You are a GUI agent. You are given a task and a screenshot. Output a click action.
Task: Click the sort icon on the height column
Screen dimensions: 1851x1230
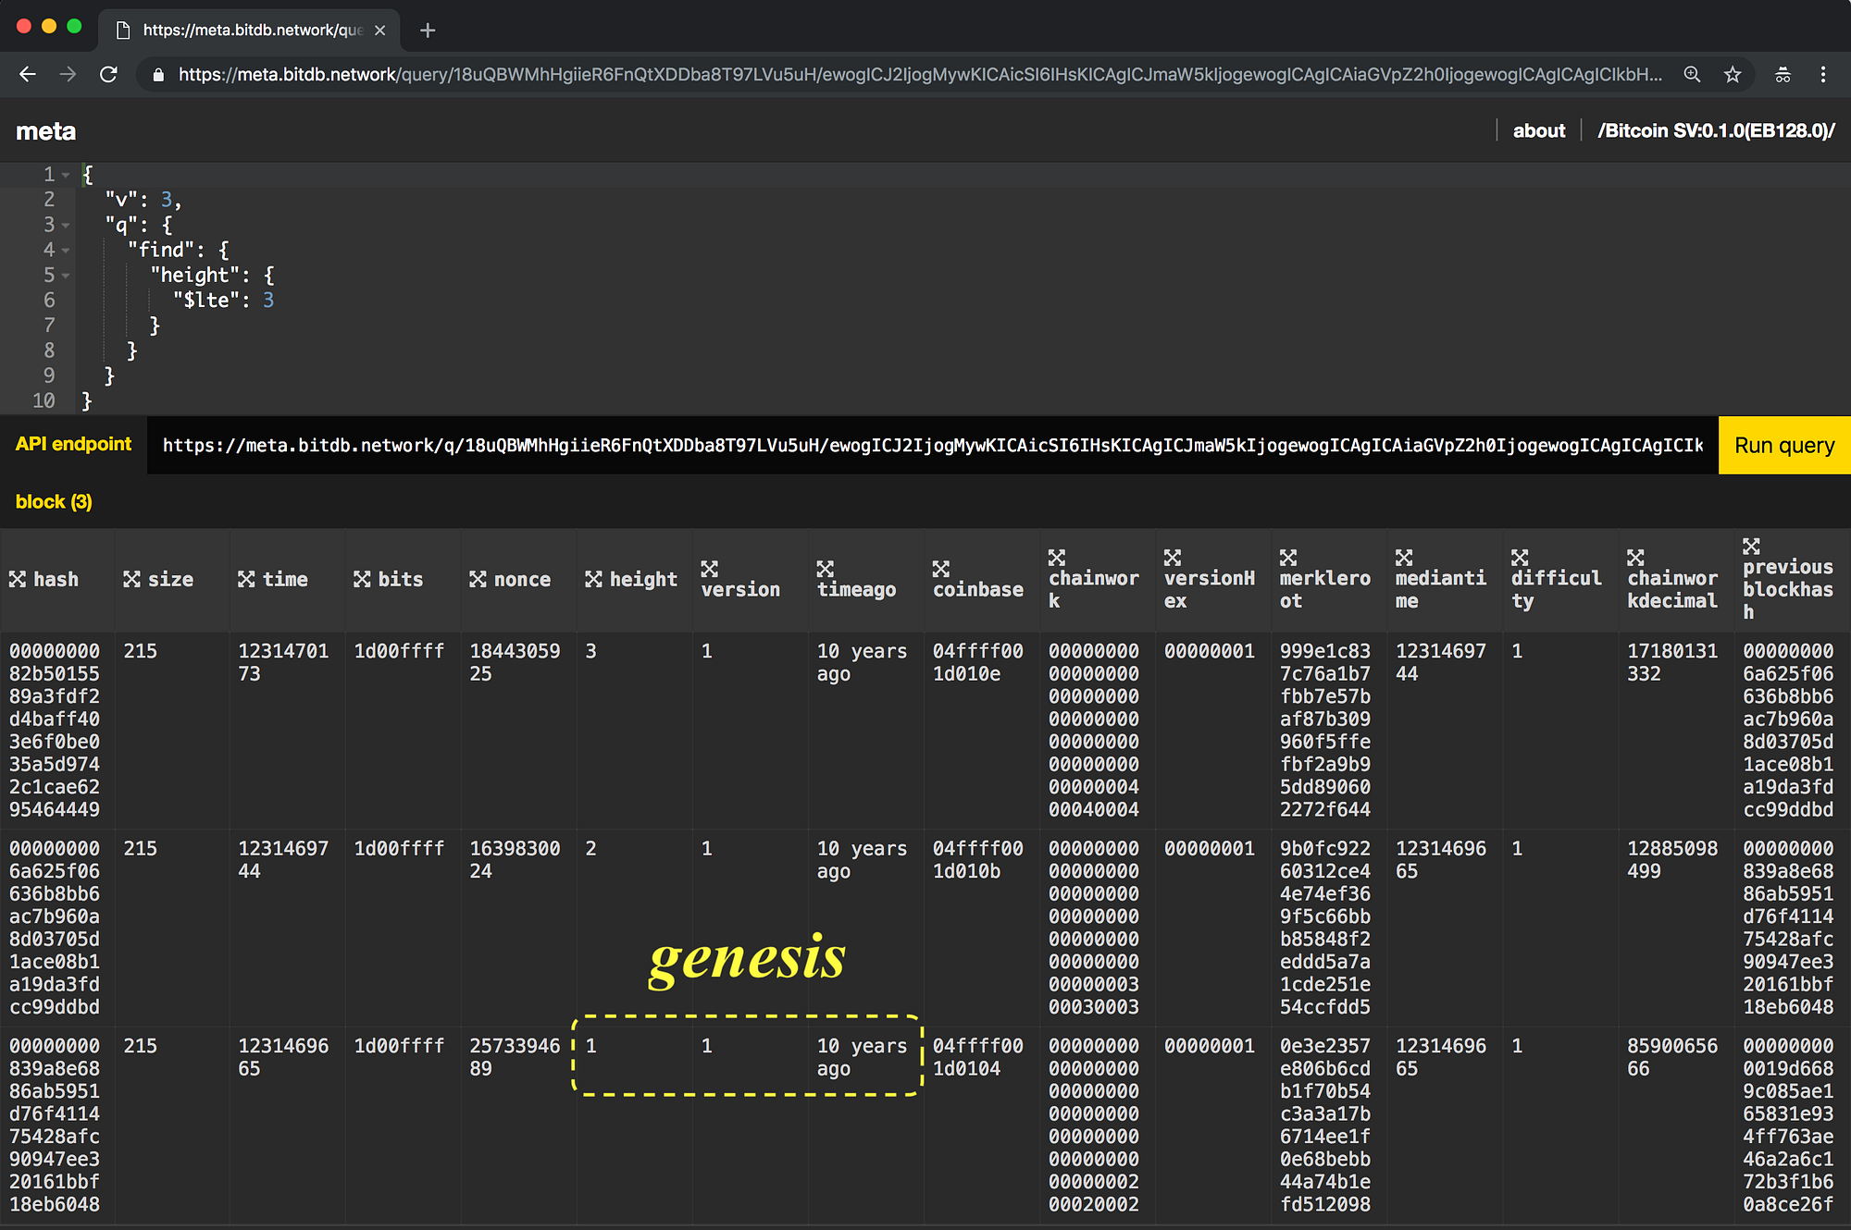click(x=595, y=579)
